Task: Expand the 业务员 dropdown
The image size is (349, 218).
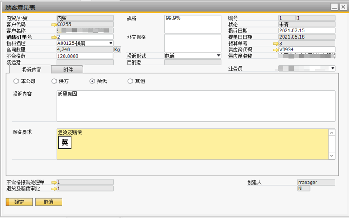Action: [x=332, y=68]
